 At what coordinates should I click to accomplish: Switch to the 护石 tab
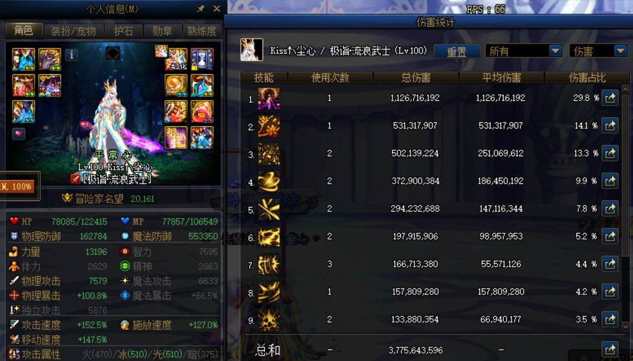[x=123, y=31]
